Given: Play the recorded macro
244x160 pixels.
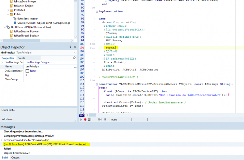Looking at the screenshot, I should 81,120.
